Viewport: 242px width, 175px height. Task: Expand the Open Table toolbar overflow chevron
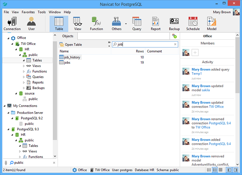pyautogui.click(x=109, y=42)
